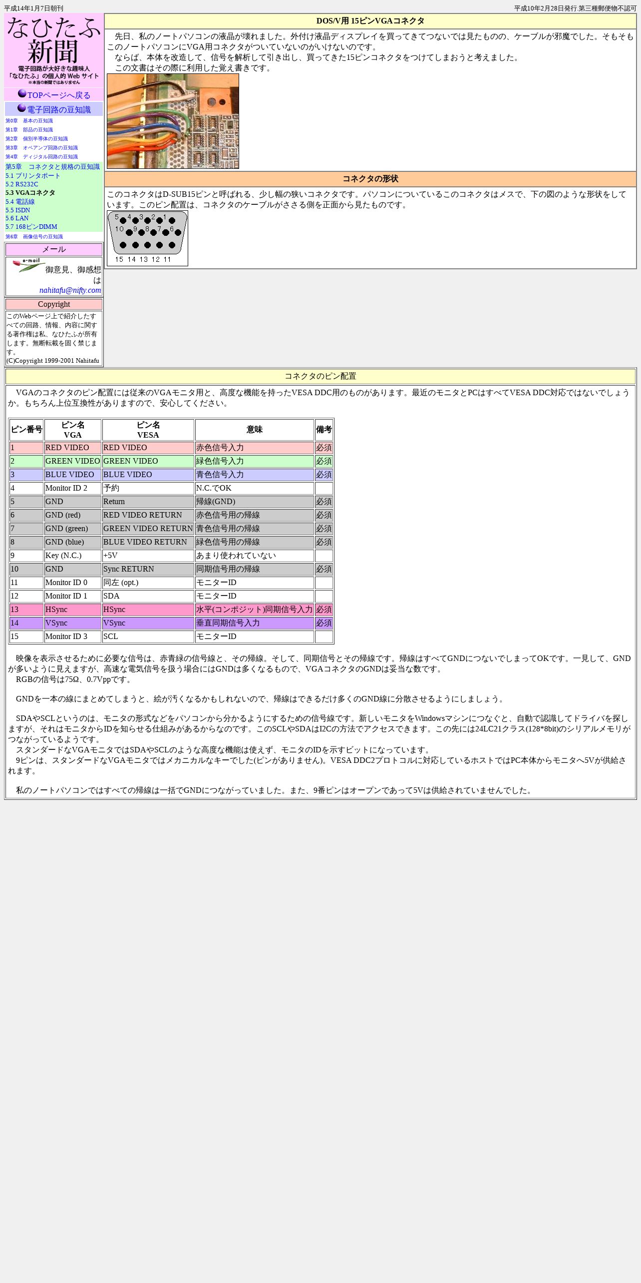Click the nahitafu@nifty.com email link
641x1283 pixels.
pyautogui.click(x=70, y=290)
